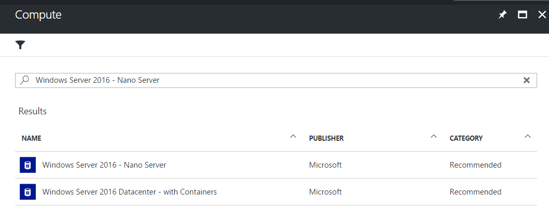
Task: Click the Nano Server VM image icon
Action: click(x=28, y=165)
